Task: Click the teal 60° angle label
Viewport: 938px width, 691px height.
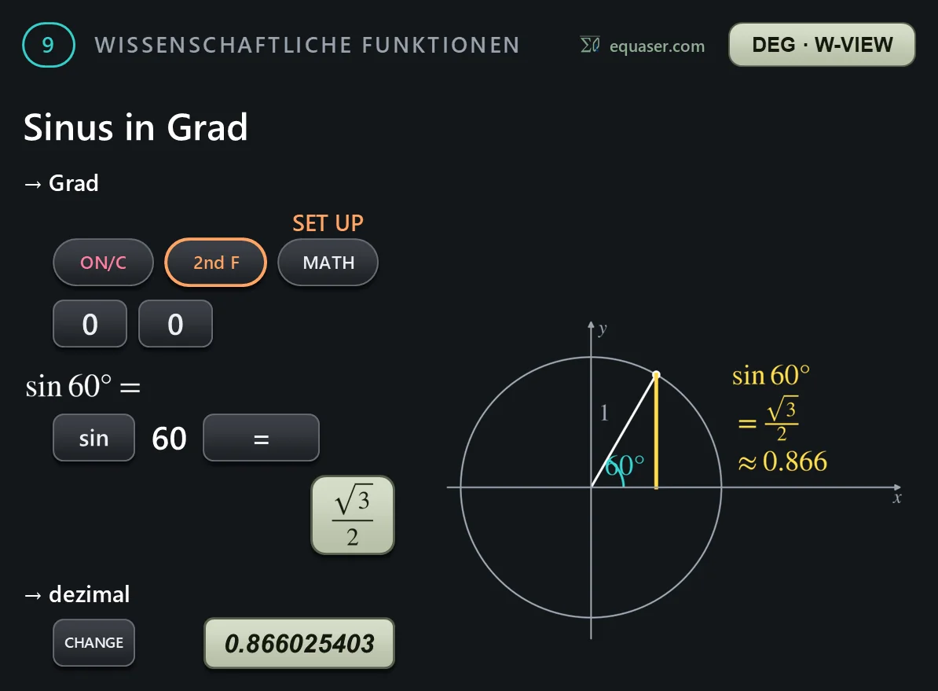Action: tap(625, 466)
